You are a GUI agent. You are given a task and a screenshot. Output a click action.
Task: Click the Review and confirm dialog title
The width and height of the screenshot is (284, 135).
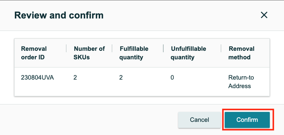[59, 15]
